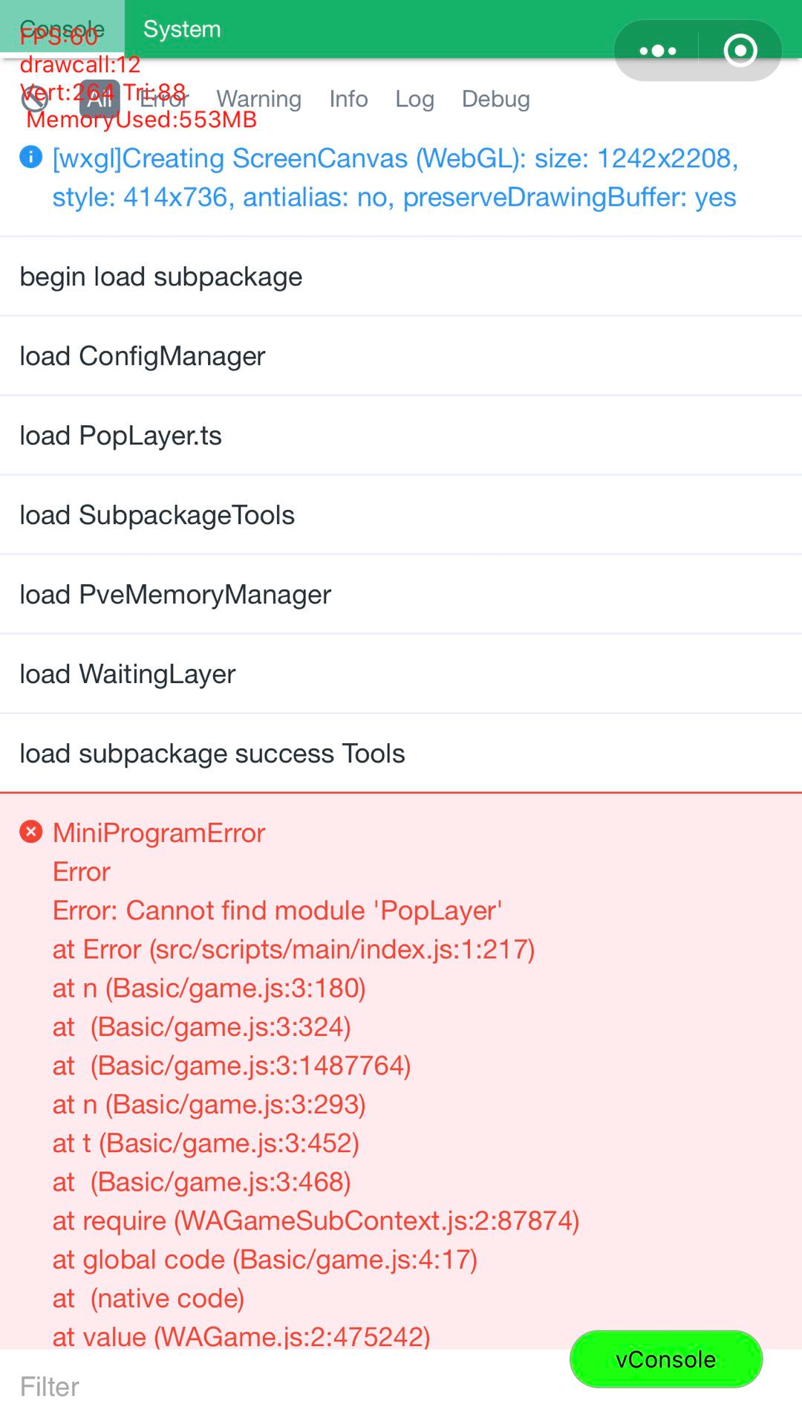Screen dimensions: 802x1427
Task: Switch to the System tab
Action: tap(182, 29)
